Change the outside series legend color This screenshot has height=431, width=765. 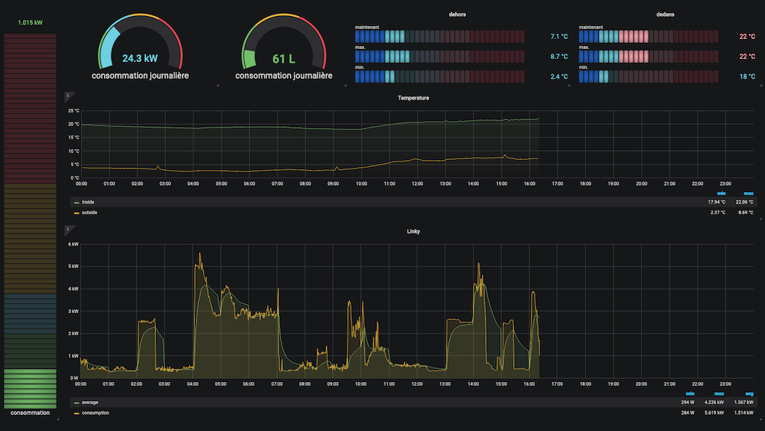click(76, 214)
